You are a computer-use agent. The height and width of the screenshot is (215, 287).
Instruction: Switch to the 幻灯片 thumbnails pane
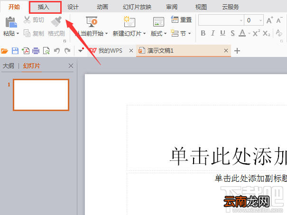[x=32, y=66]
